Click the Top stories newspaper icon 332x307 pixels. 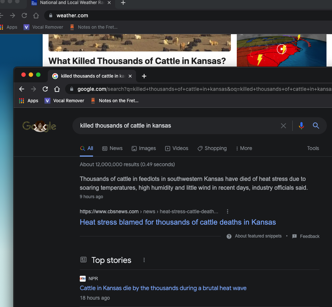click(x=83, y=260)
